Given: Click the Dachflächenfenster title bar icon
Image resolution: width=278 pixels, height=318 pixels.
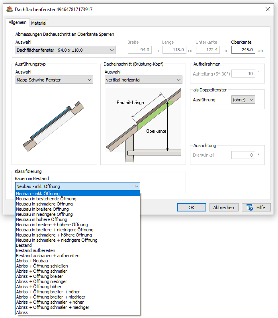Looking at the screenshot, I should (x=10, y=9).
